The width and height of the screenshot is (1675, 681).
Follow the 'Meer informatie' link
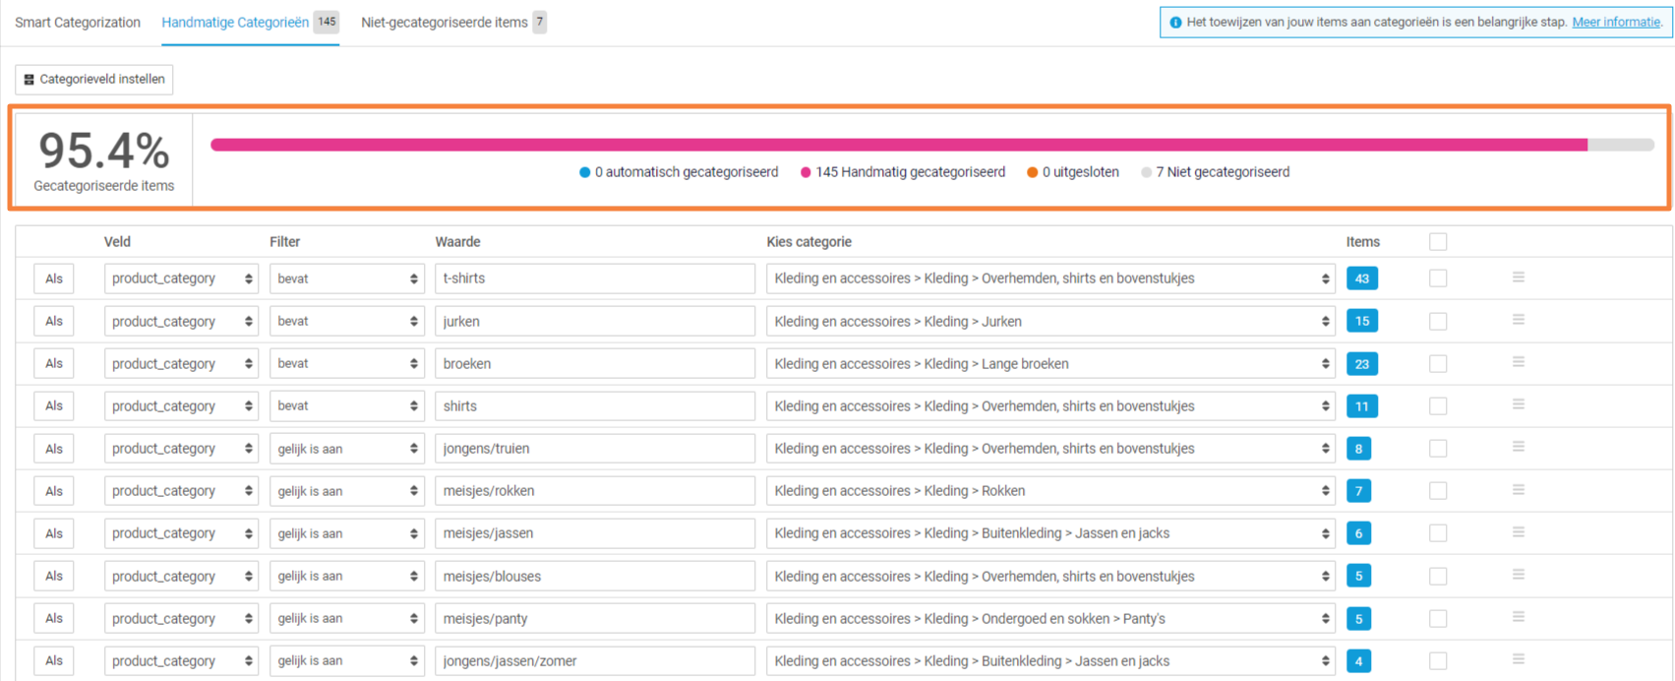click(1616, 23)
